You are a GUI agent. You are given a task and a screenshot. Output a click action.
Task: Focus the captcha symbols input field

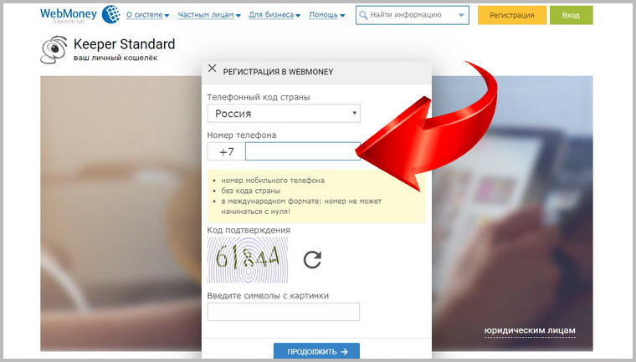[x=283, y=312]
